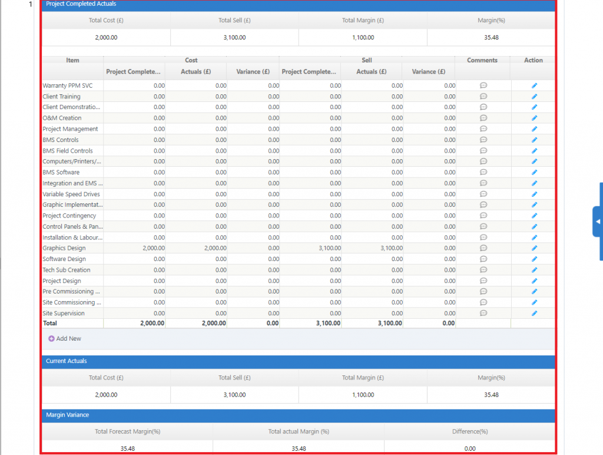Select the Difference(%) label
Screen dimensions: 603x455
470,431
